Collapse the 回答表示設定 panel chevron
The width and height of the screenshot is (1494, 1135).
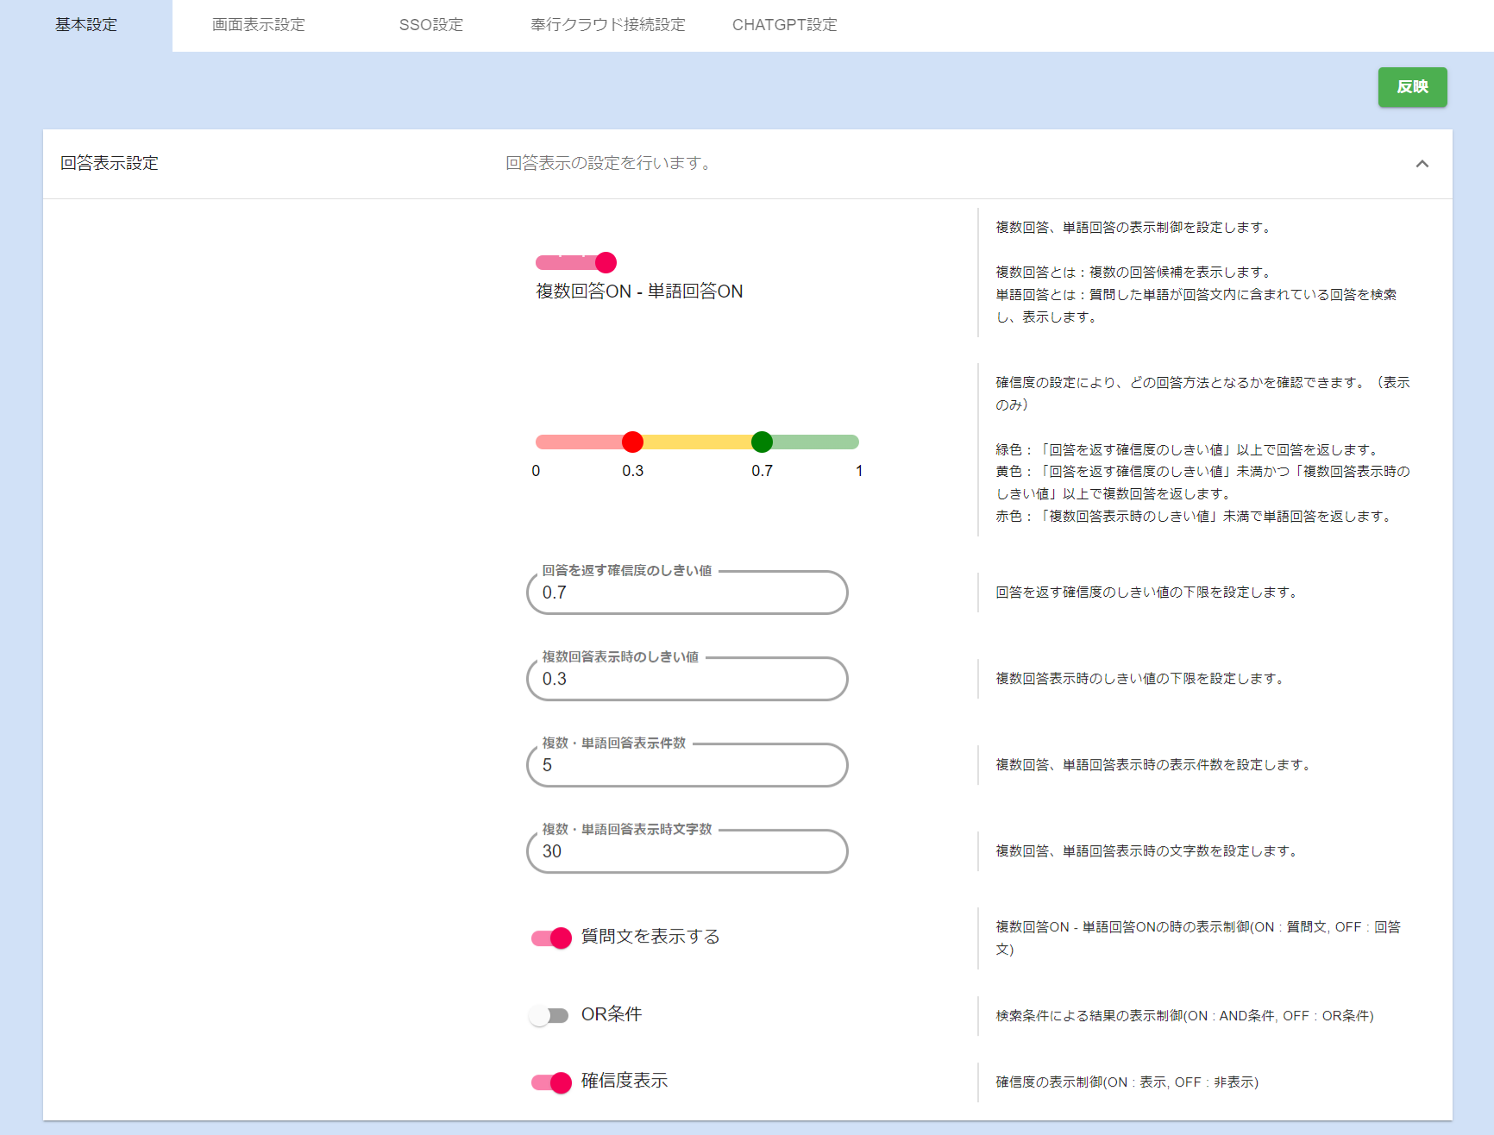click(x=1422, y=164)
